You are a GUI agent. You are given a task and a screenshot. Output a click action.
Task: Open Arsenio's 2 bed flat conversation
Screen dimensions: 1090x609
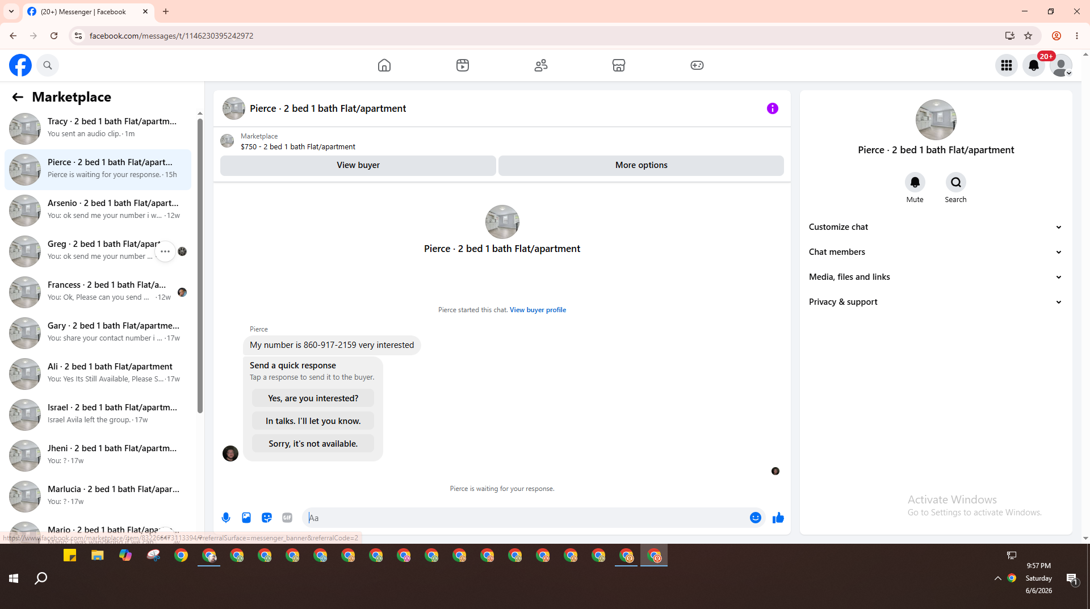tap(98, 210)
